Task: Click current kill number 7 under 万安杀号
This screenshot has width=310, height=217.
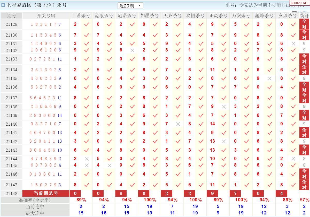Action: pos(235,193)
